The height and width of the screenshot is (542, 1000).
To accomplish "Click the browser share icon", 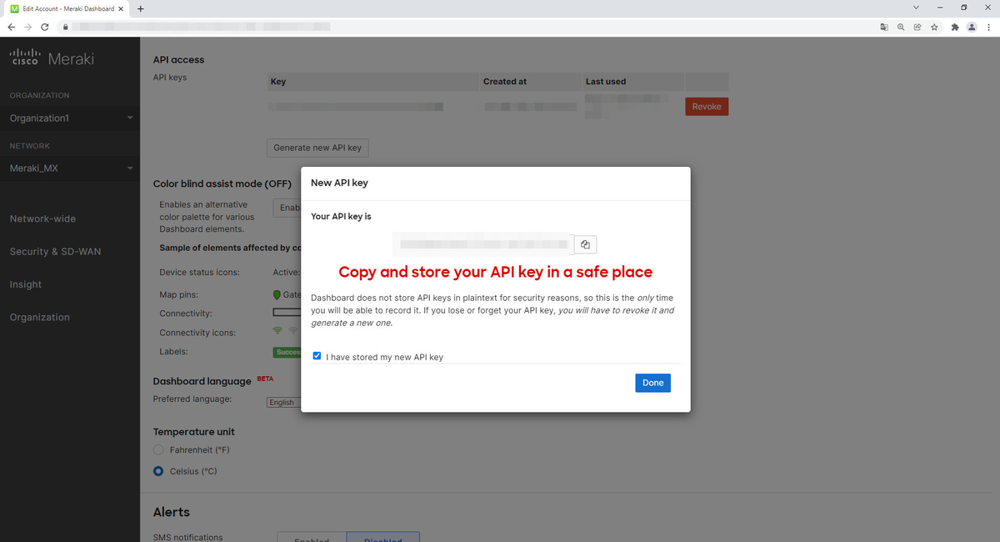I will coord(917,27).
